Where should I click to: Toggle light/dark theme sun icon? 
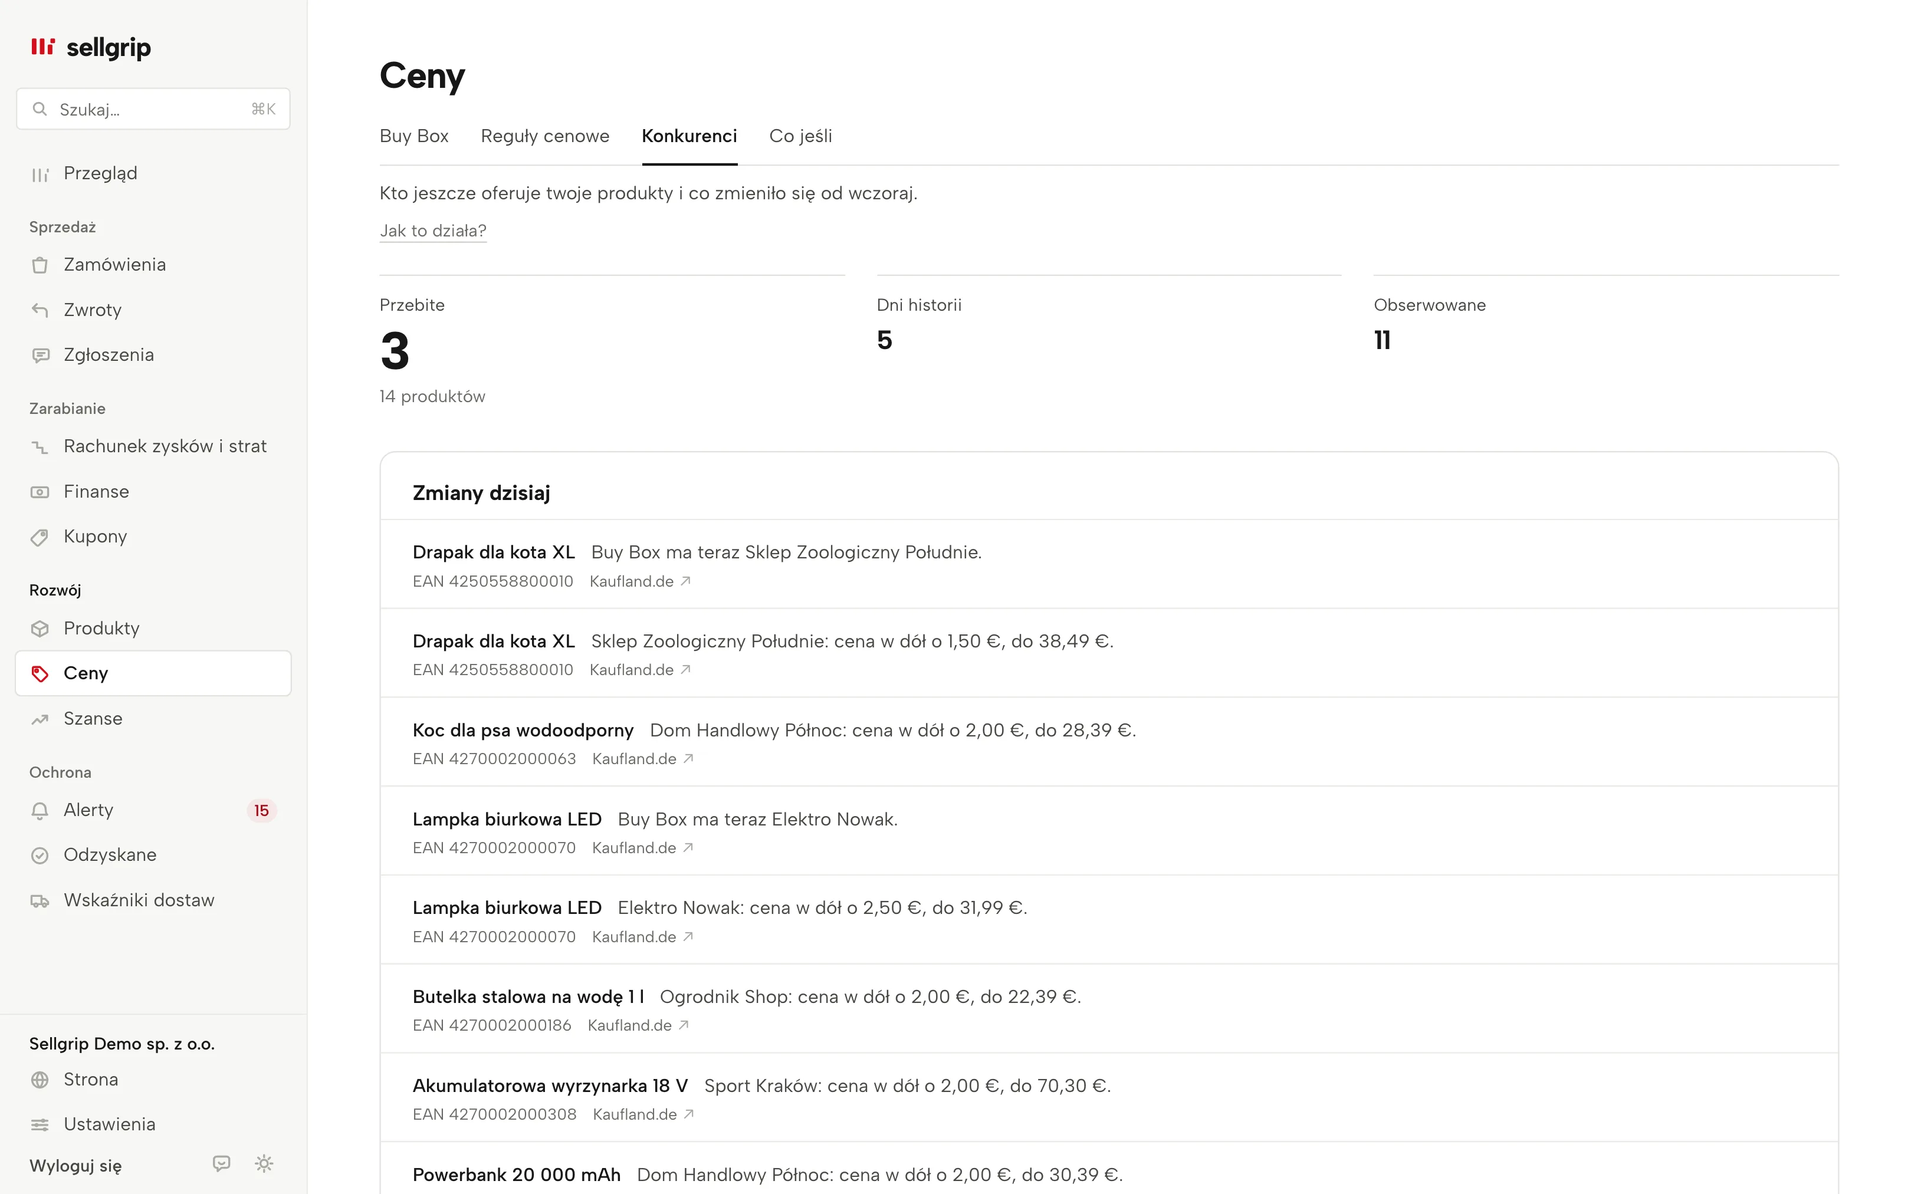264,1163
